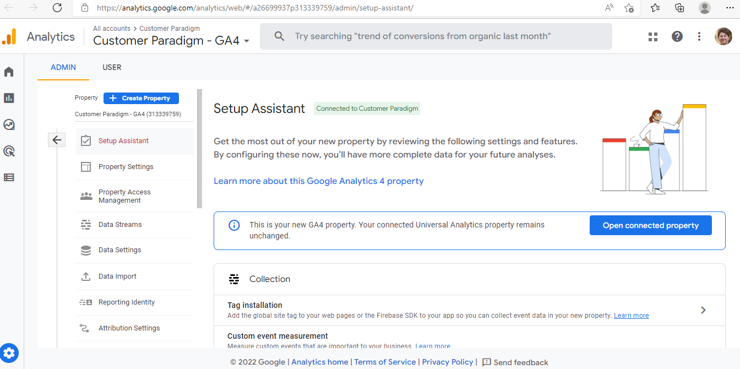Click the Open connected property button
This screenshot has width=740, height=369.
coord(650,225)
